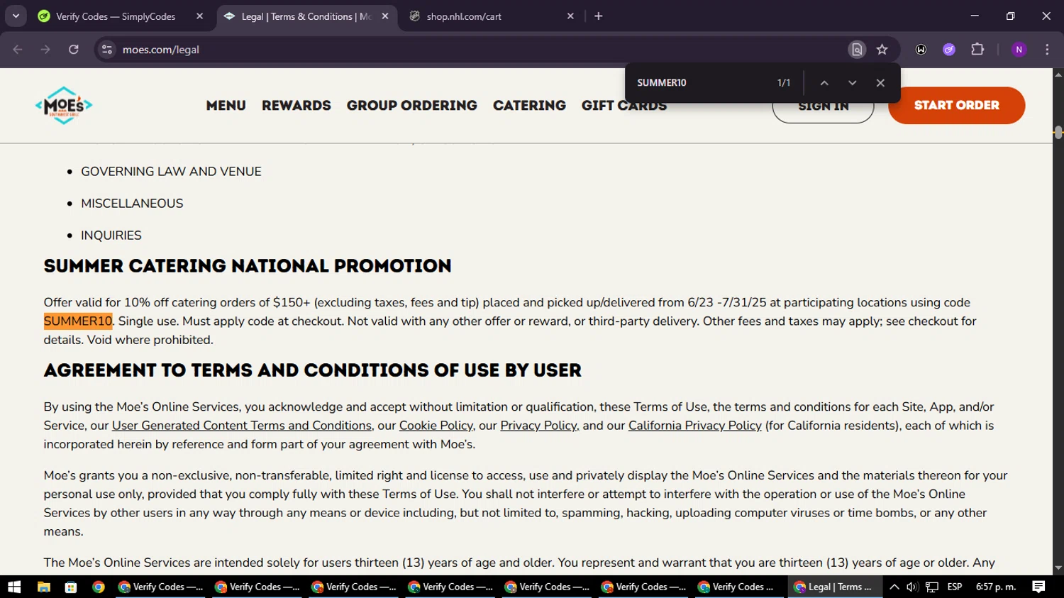Go to previous find result

824,83
